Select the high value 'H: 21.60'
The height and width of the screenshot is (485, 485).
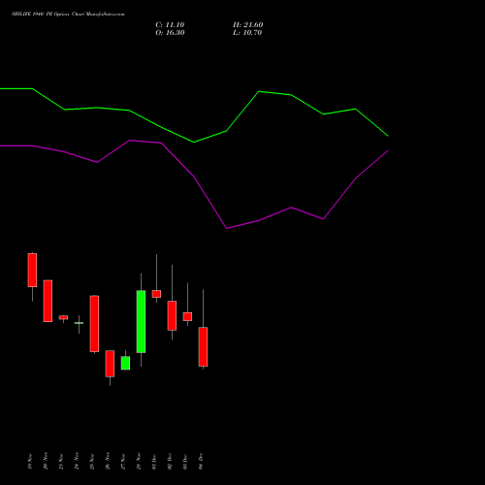tap(248, 25)
